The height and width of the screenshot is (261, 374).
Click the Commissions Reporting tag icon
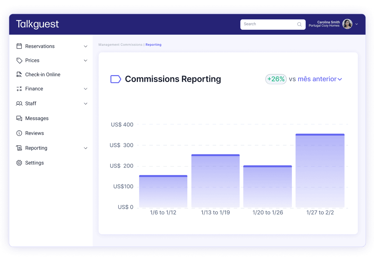tap(115, 79)
